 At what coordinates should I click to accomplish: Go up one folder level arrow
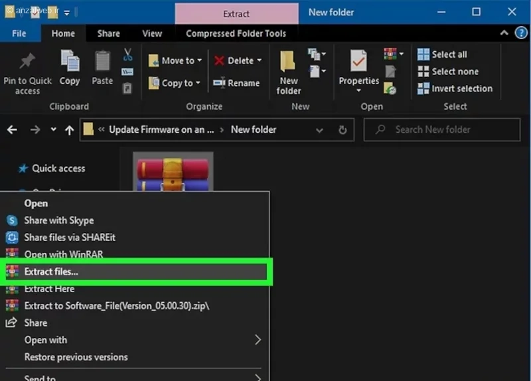click(x=69, y=130)
